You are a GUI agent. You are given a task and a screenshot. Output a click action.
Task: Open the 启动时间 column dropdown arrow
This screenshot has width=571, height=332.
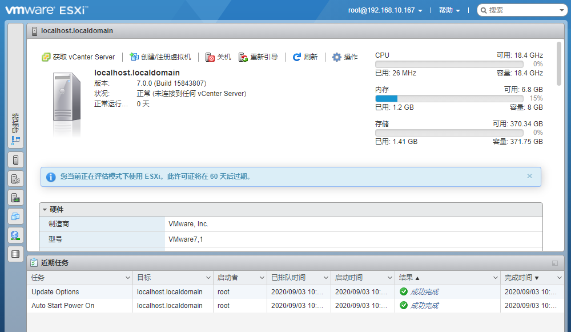click(389, 278)
